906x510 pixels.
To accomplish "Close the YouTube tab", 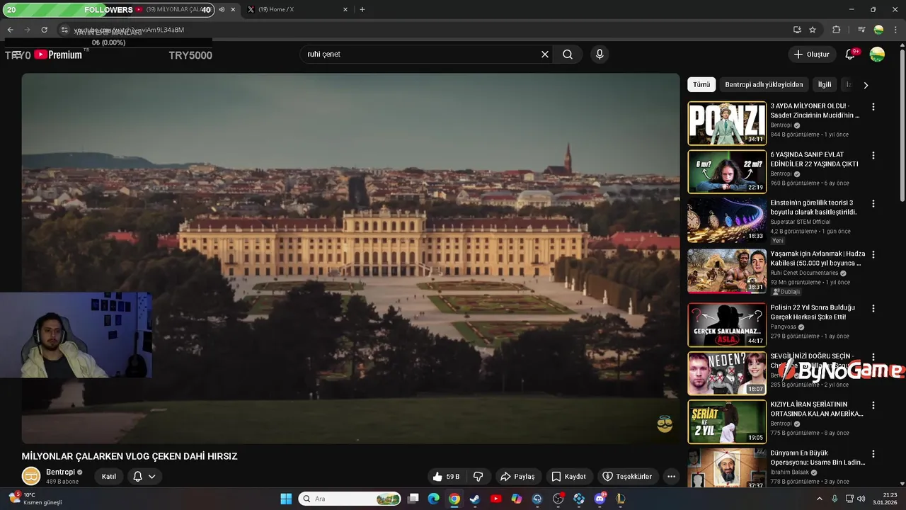I will point(233,10).
